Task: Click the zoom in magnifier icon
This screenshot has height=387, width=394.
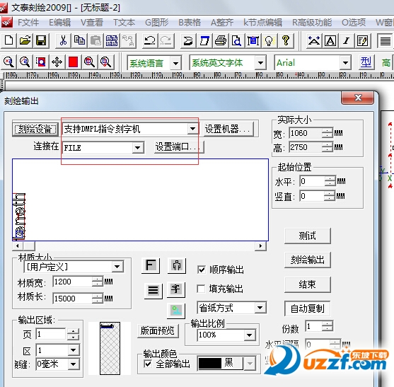Action: click(8, 62)
